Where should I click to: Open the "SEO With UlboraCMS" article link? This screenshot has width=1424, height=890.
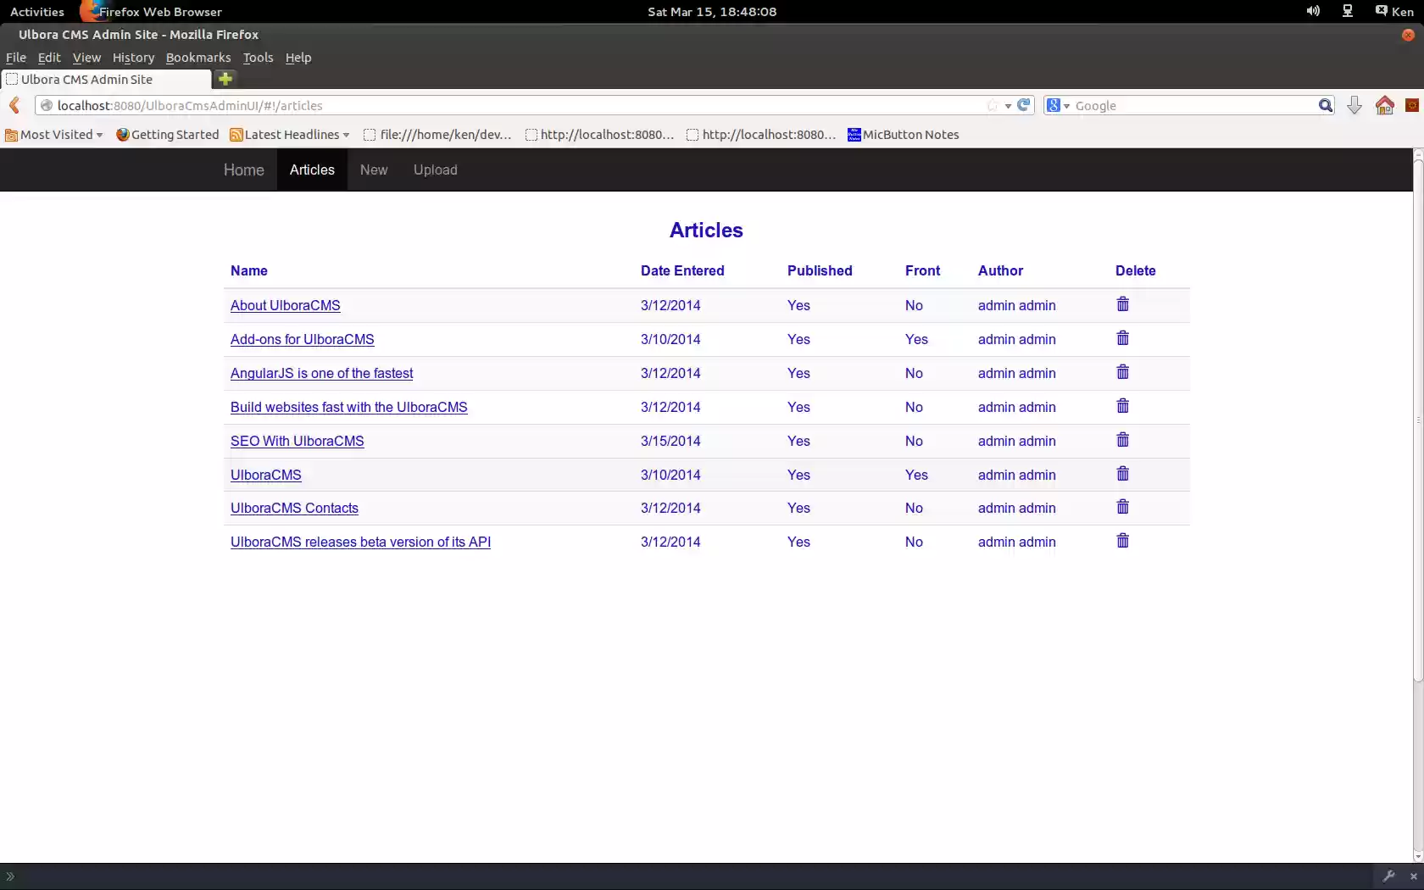pos(297,441)
